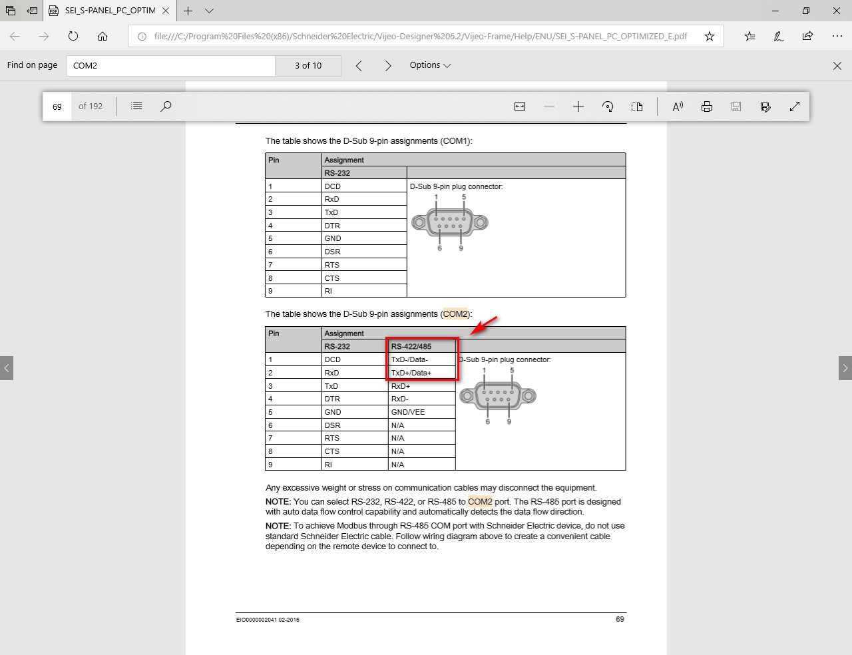Zoom in the PDF
This screenshot has height=655, width=852.
coord(578,107)
